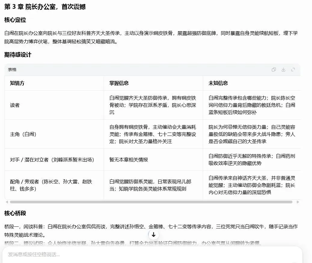Click the cell starting 自身拥有铜皮铁骨
Viewport: 312px width, 263px height.
(x=153, y=134)
